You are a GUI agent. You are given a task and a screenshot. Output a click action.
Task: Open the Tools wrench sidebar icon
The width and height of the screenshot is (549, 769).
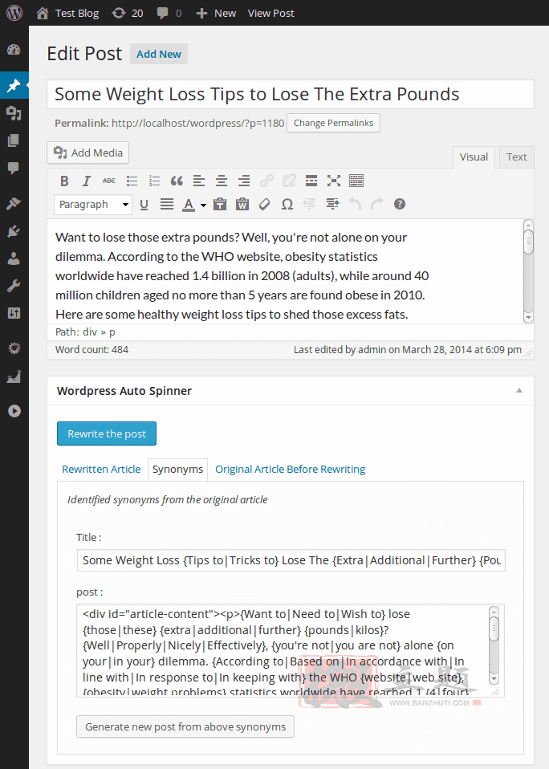14,286
